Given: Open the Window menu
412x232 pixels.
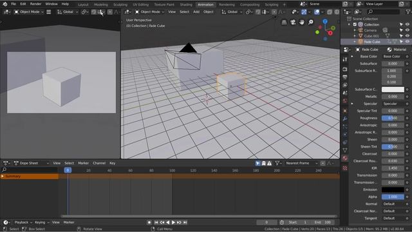Looking at the screenshot, I should tap(51, 5).
